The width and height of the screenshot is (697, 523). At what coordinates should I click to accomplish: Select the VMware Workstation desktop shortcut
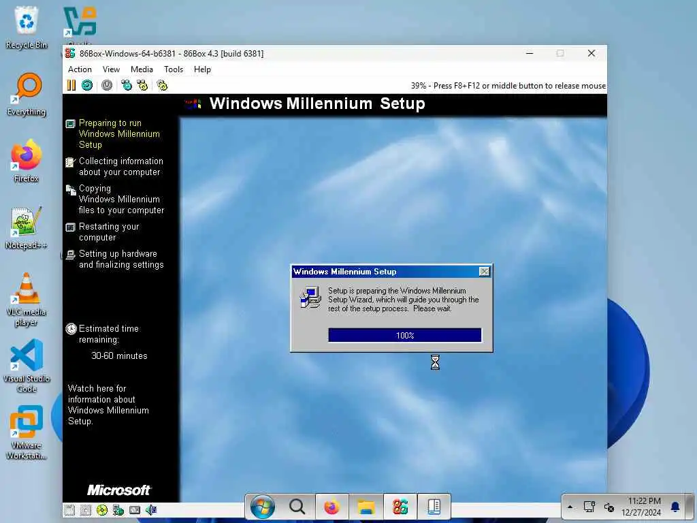27,432
